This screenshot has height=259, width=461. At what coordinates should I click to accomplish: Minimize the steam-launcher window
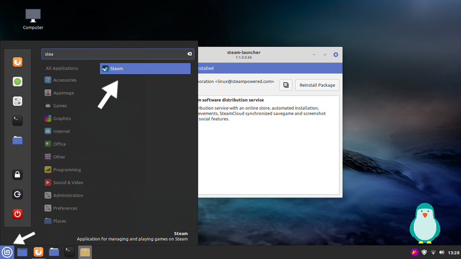[314, 55]
